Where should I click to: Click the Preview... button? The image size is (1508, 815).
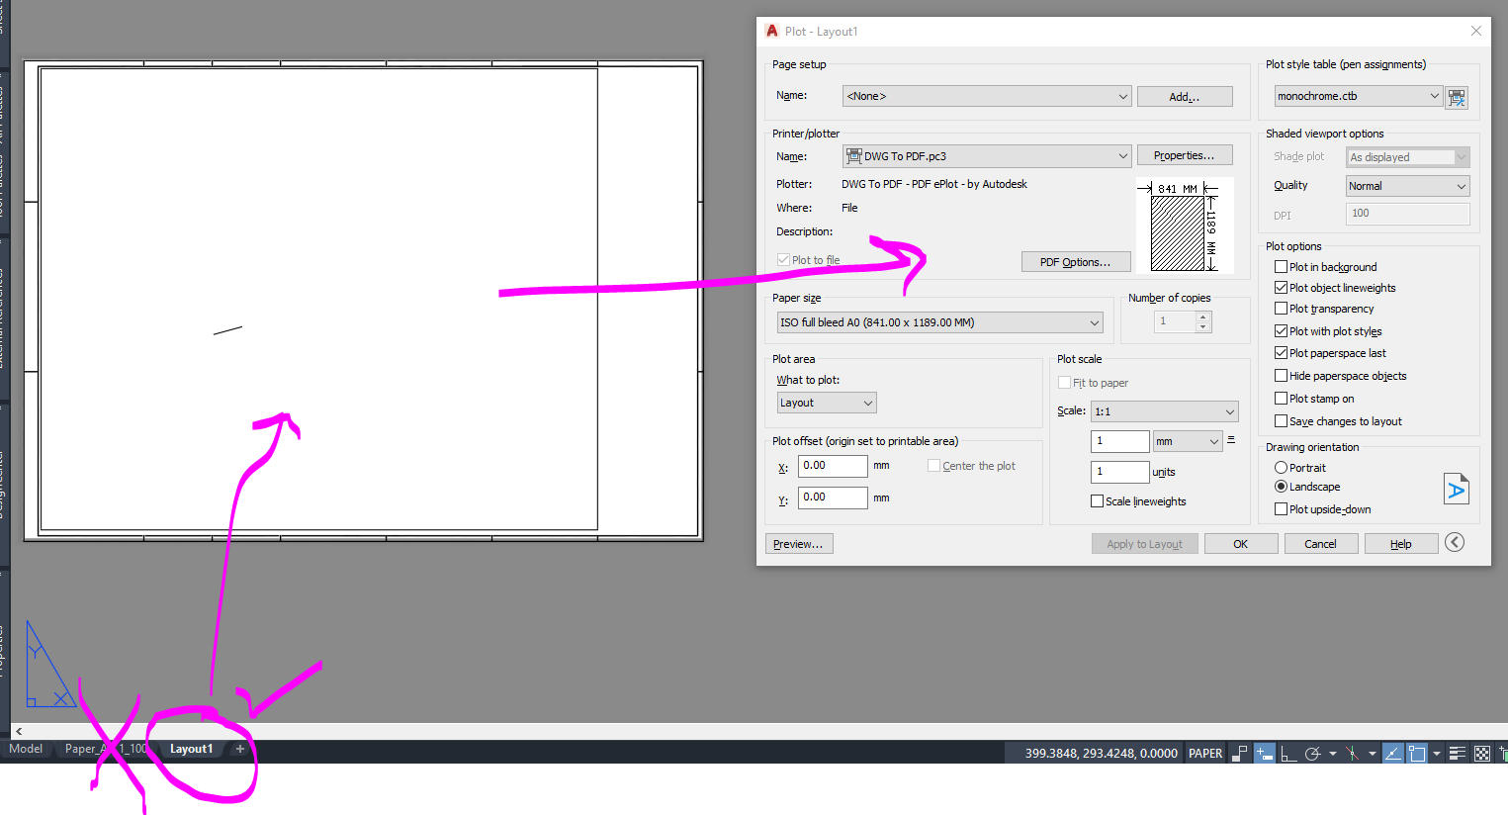coord(799,543)
